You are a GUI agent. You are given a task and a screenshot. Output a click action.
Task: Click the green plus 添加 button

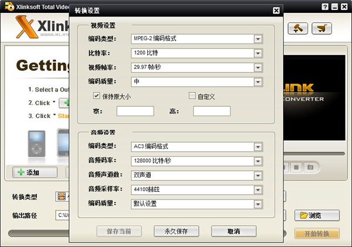point(35,172)
